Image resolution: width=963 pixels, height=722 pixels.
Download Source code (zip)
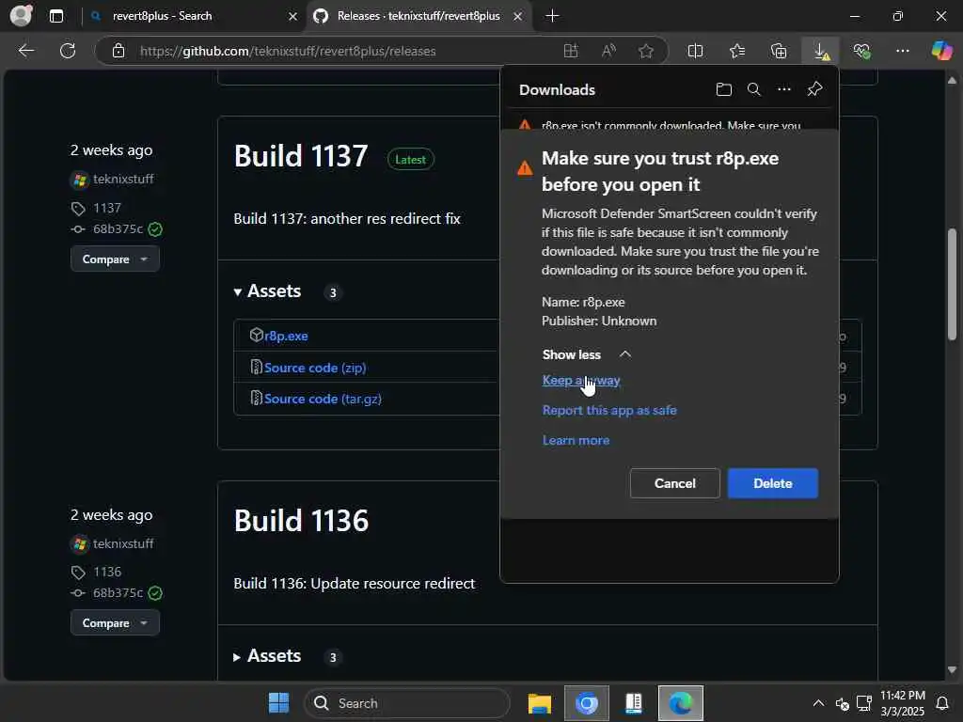[315, 368]
